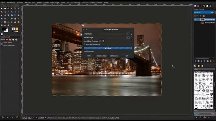Lower the selected layer

205,61
